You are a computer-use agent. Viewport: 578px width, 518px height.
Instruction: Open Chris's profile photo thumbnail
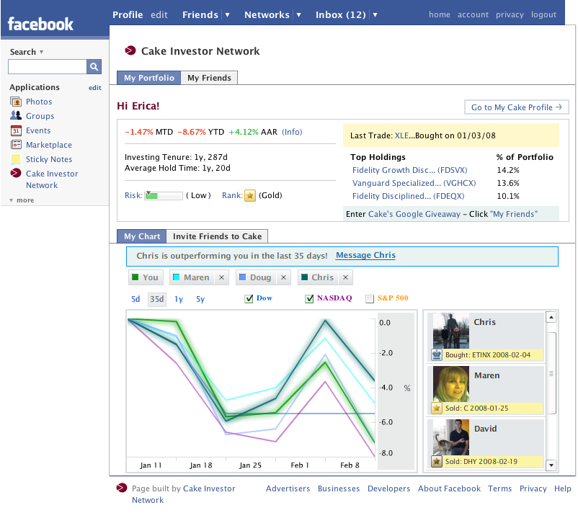[451, 331]
